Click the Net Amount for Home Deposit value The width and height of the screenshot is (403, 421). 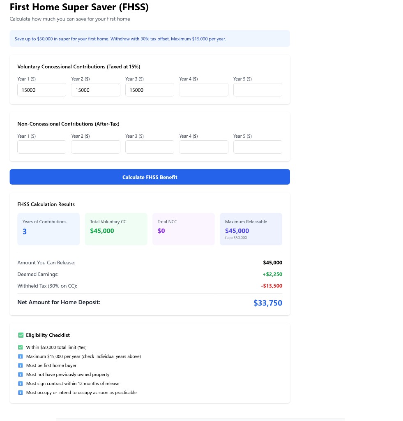point(267,303)
